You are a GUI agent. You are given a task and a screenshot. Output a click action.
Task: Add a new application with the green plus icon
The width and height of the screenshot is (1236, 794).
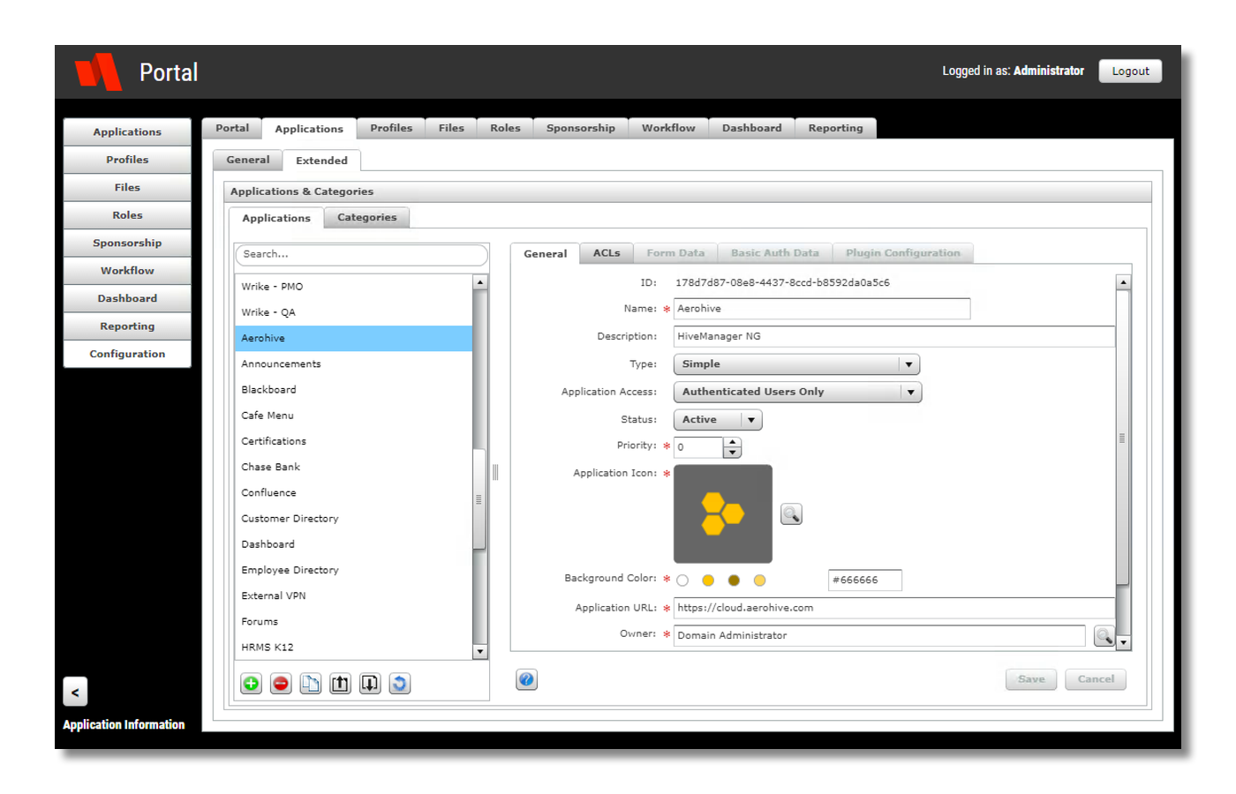point(251,684)
